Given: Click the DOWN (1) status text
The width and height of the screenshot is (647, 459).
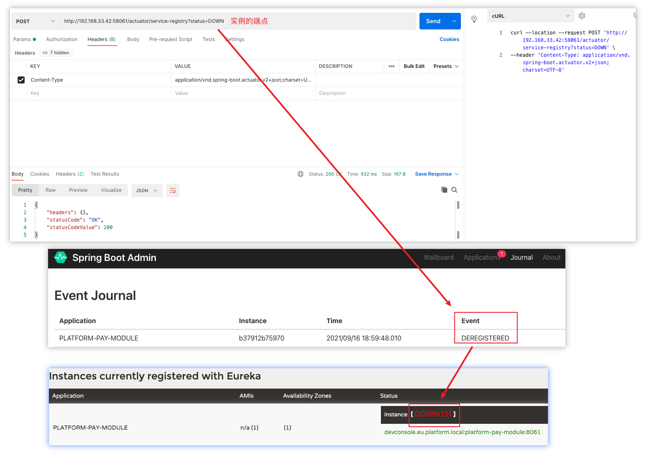Looking at the screenshot, I should point(433,414).
